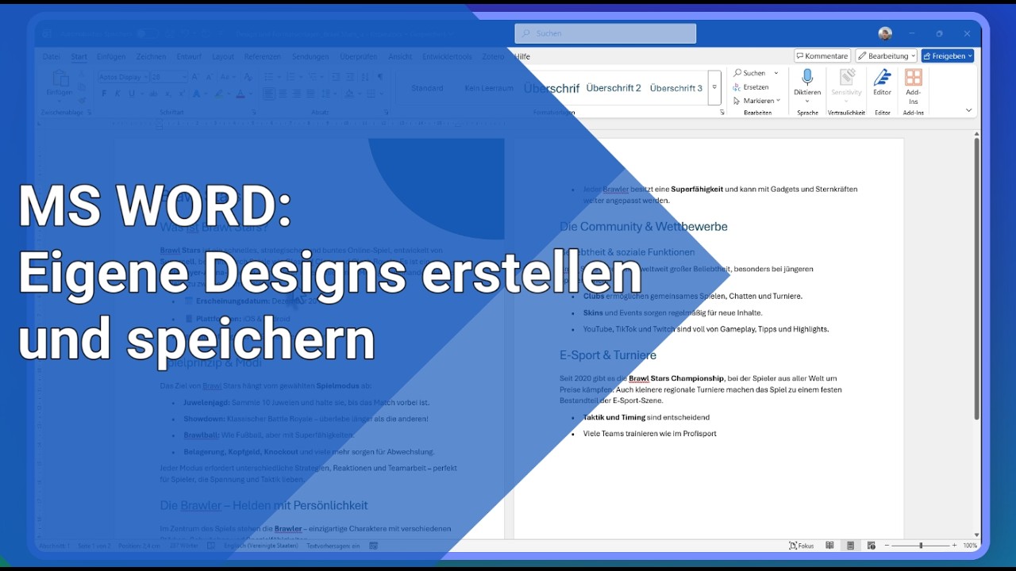Click the Einfügen paste clipboard icon

click(x=60, y=79)
